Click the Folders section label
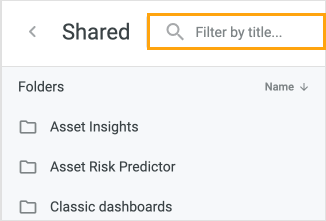The height and width of the screenshot is (221, 326). point(41,86)
